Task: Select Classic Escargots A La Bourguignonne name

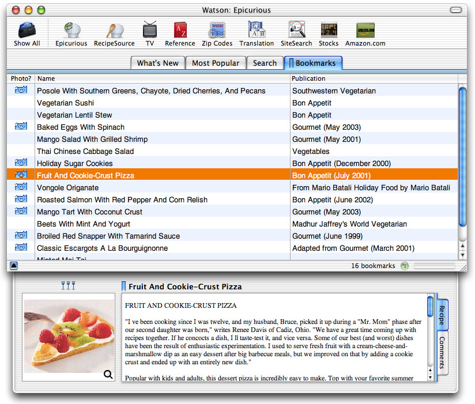Action: pos(103,248)
